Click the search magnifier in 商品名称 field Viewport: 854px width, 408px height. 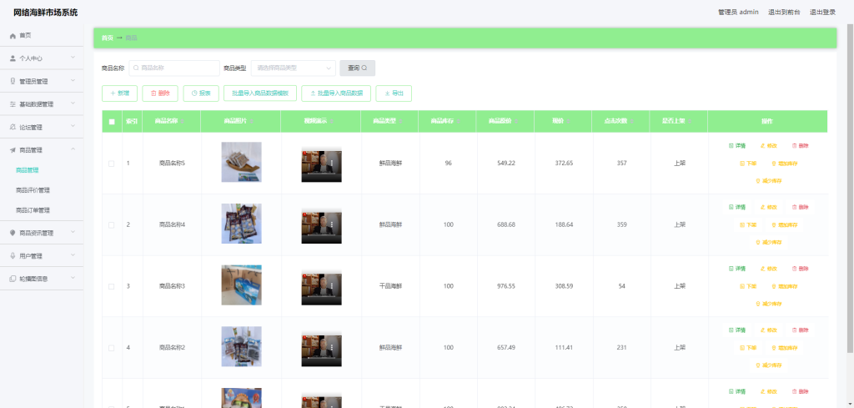click(x=136, y=68)
